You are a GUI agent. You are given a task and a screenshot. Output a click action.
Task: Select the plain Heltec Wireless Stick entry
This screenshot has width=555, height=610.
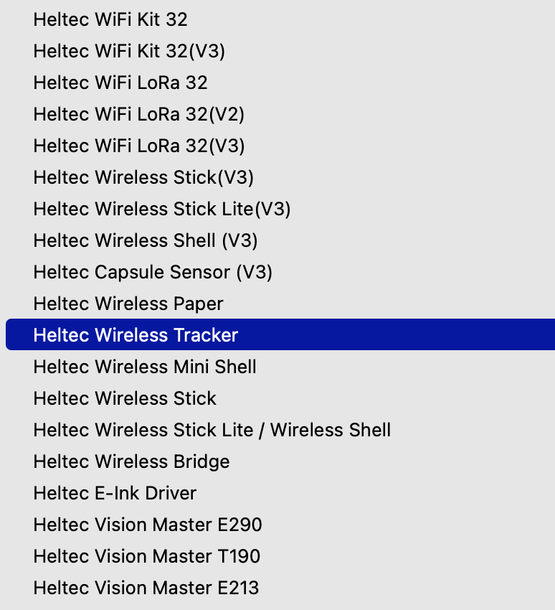pos(125,398)
